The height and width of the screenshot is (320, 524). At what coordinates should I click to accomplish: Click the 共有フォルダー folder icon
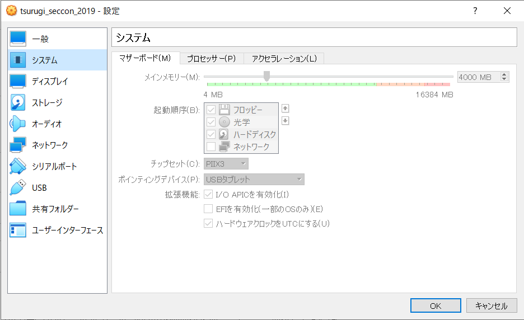[x=18, y=209]
